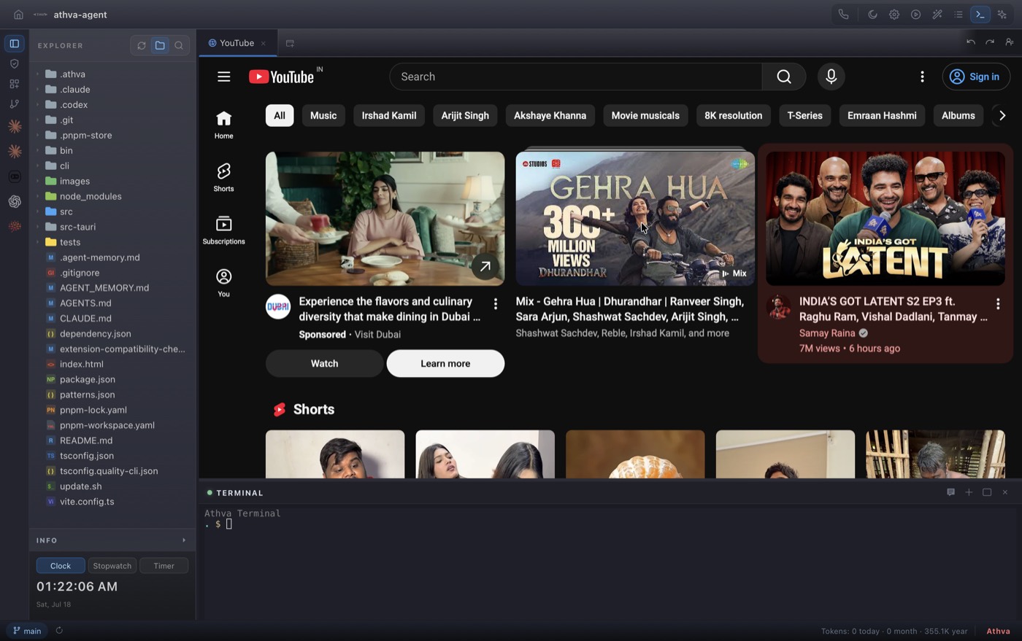1022x641 pixels.
Task: Click the refresh icon in Explorer header
Action: pos(141,45)
